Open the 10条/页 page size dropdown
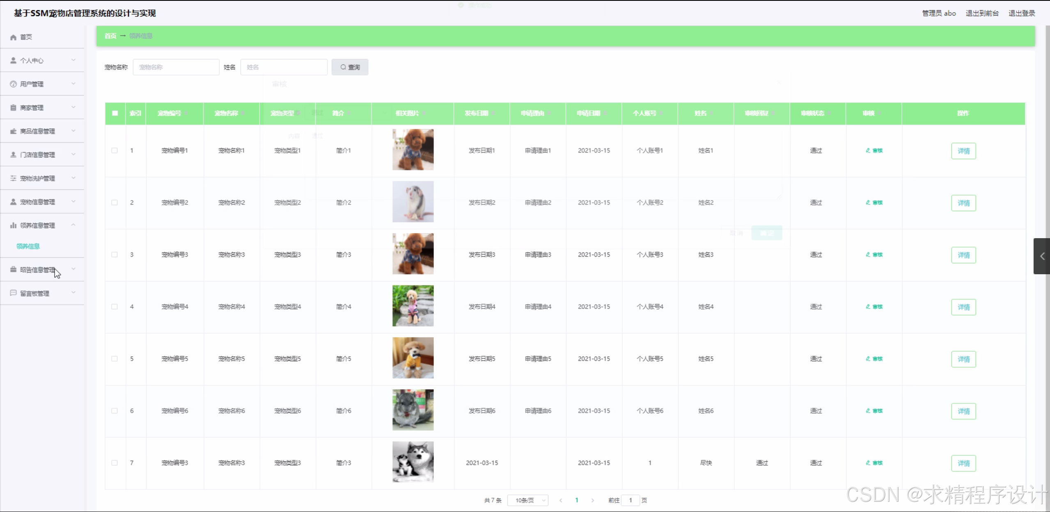 click(527, 500)
